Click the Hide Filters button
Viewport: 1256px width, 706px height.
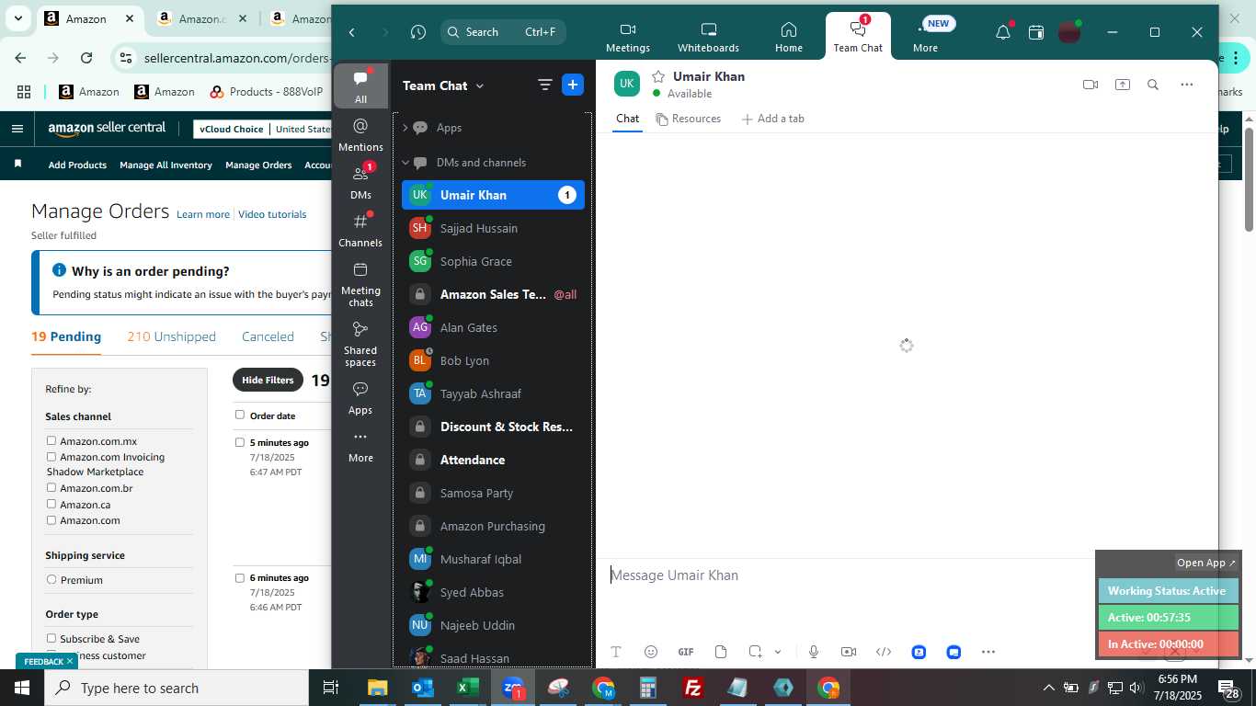tap(268, 380)
